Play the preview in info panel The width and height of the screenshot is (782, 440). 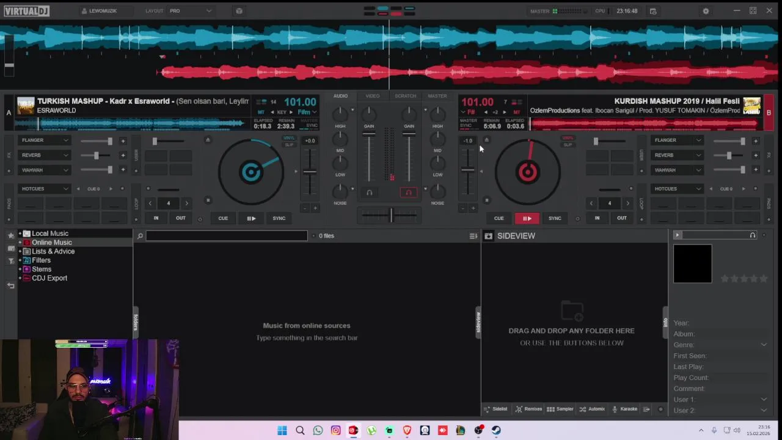coord(678,235)
